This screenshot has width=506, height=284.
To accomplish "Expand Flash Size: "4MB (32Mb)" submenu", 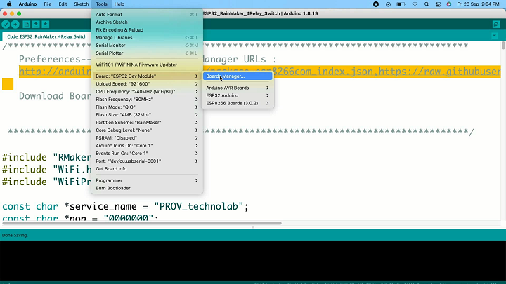I will [147, 115].
